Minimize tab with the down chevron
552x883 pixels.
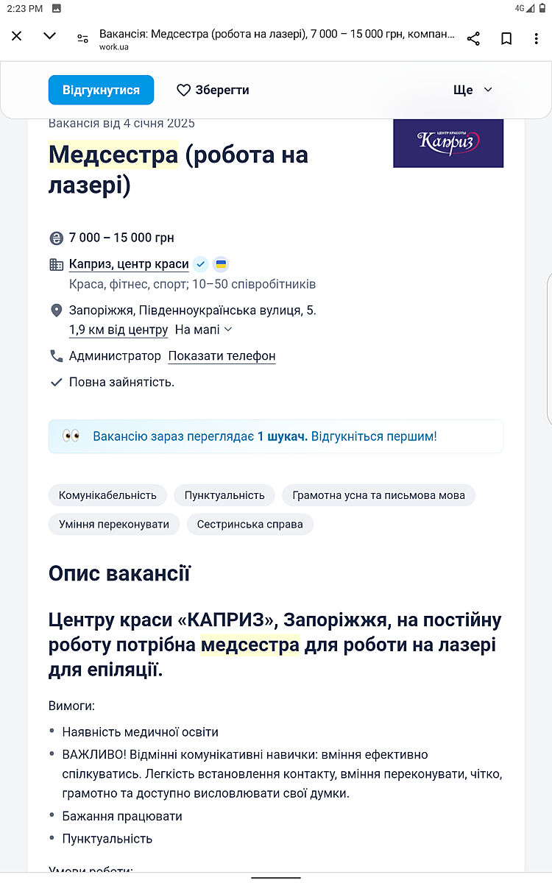pyautogui.click(x=49, y=36)
